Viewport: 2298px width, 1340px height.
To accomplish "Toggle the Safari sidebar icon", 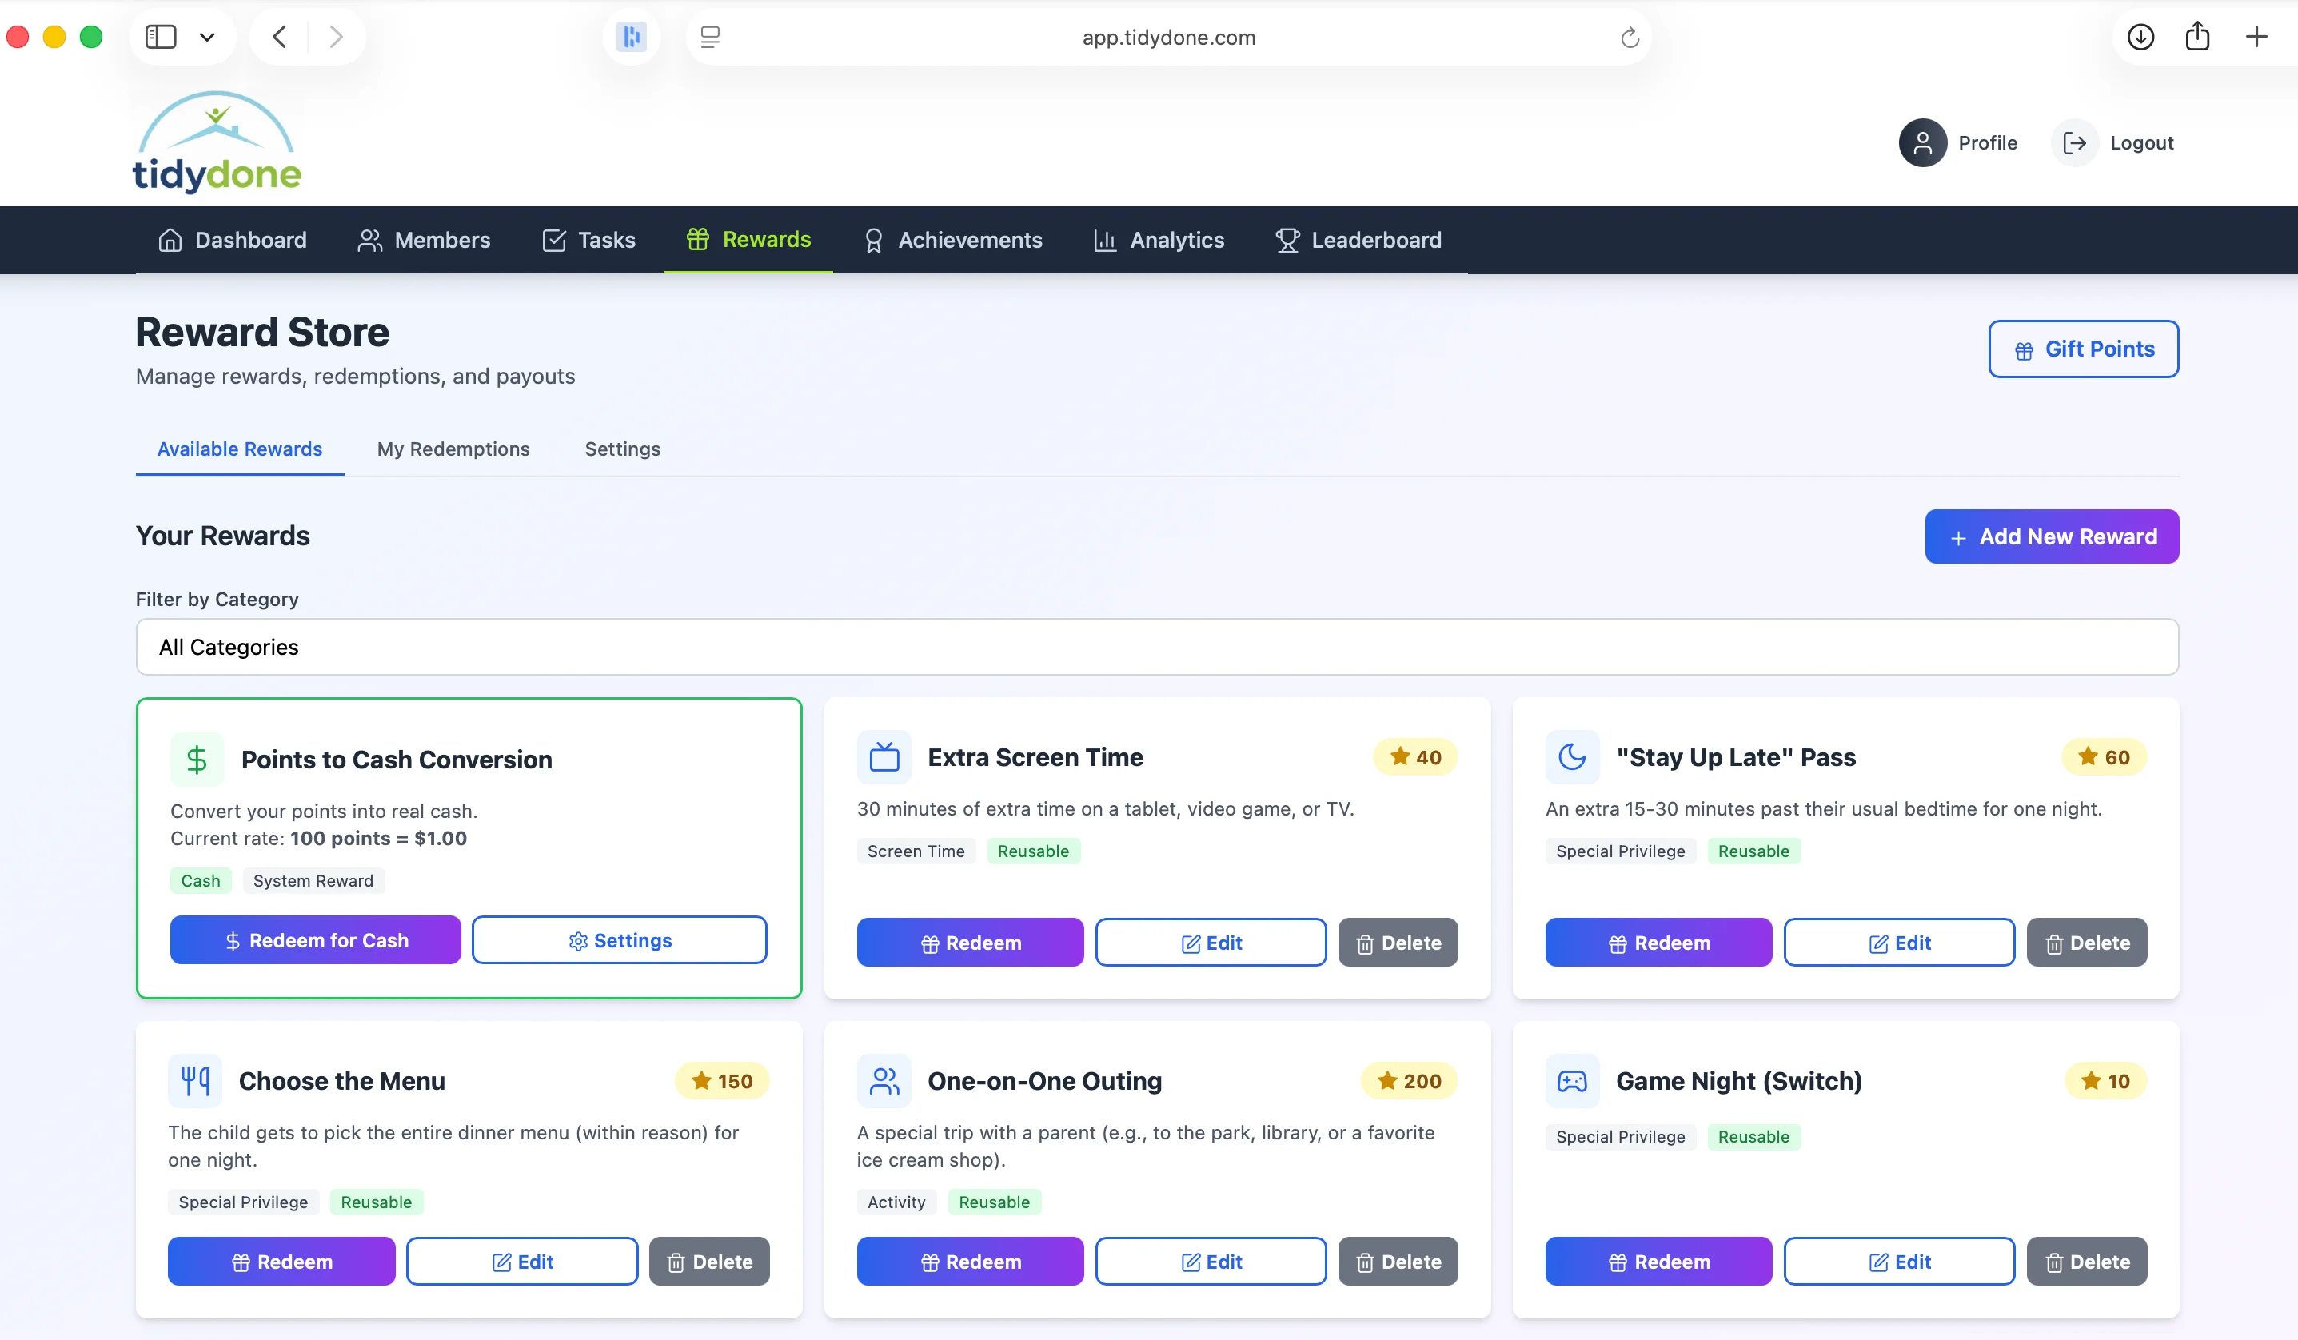I will click(x=161, y=37).
